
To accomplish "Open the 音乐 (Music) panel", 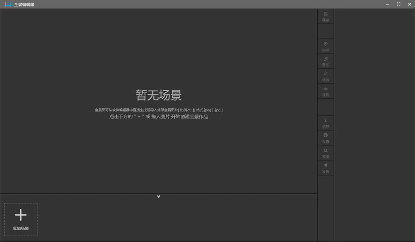I will [x=325, y=62].
